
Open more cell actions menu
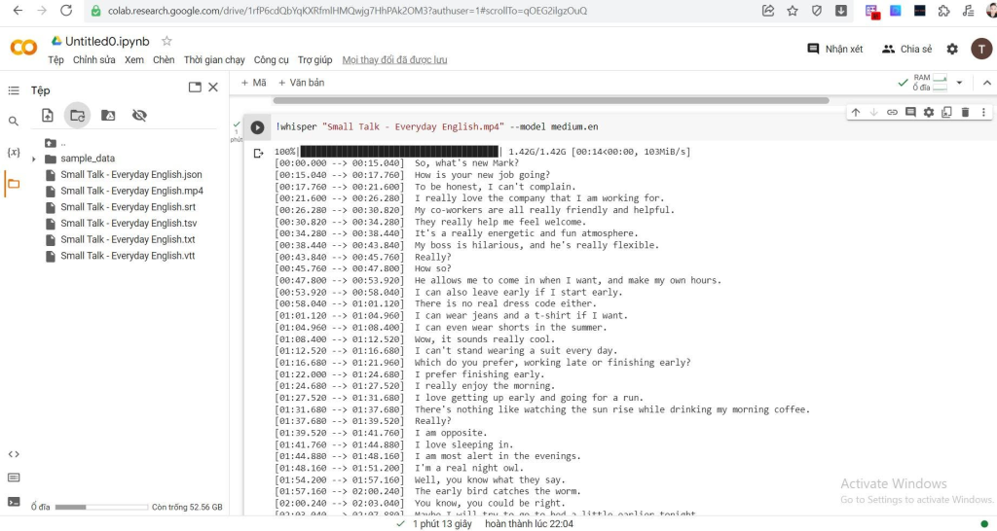click(x=983, y=113)
